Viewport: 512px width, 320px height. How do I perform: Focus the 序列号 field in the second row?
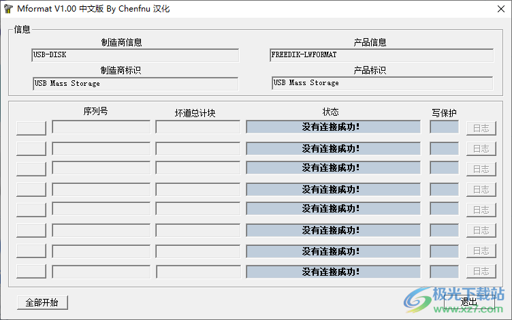(x=101, y=148)
